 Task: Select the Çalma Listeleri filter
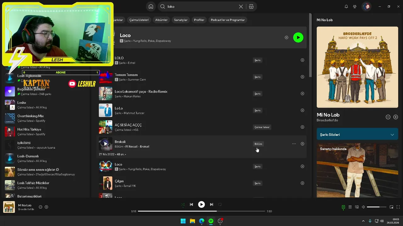(139, 20)
